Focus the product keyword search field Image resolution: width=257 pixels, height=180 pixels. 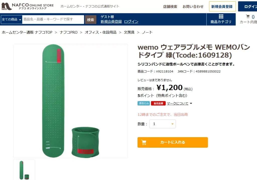coord(53,19)
